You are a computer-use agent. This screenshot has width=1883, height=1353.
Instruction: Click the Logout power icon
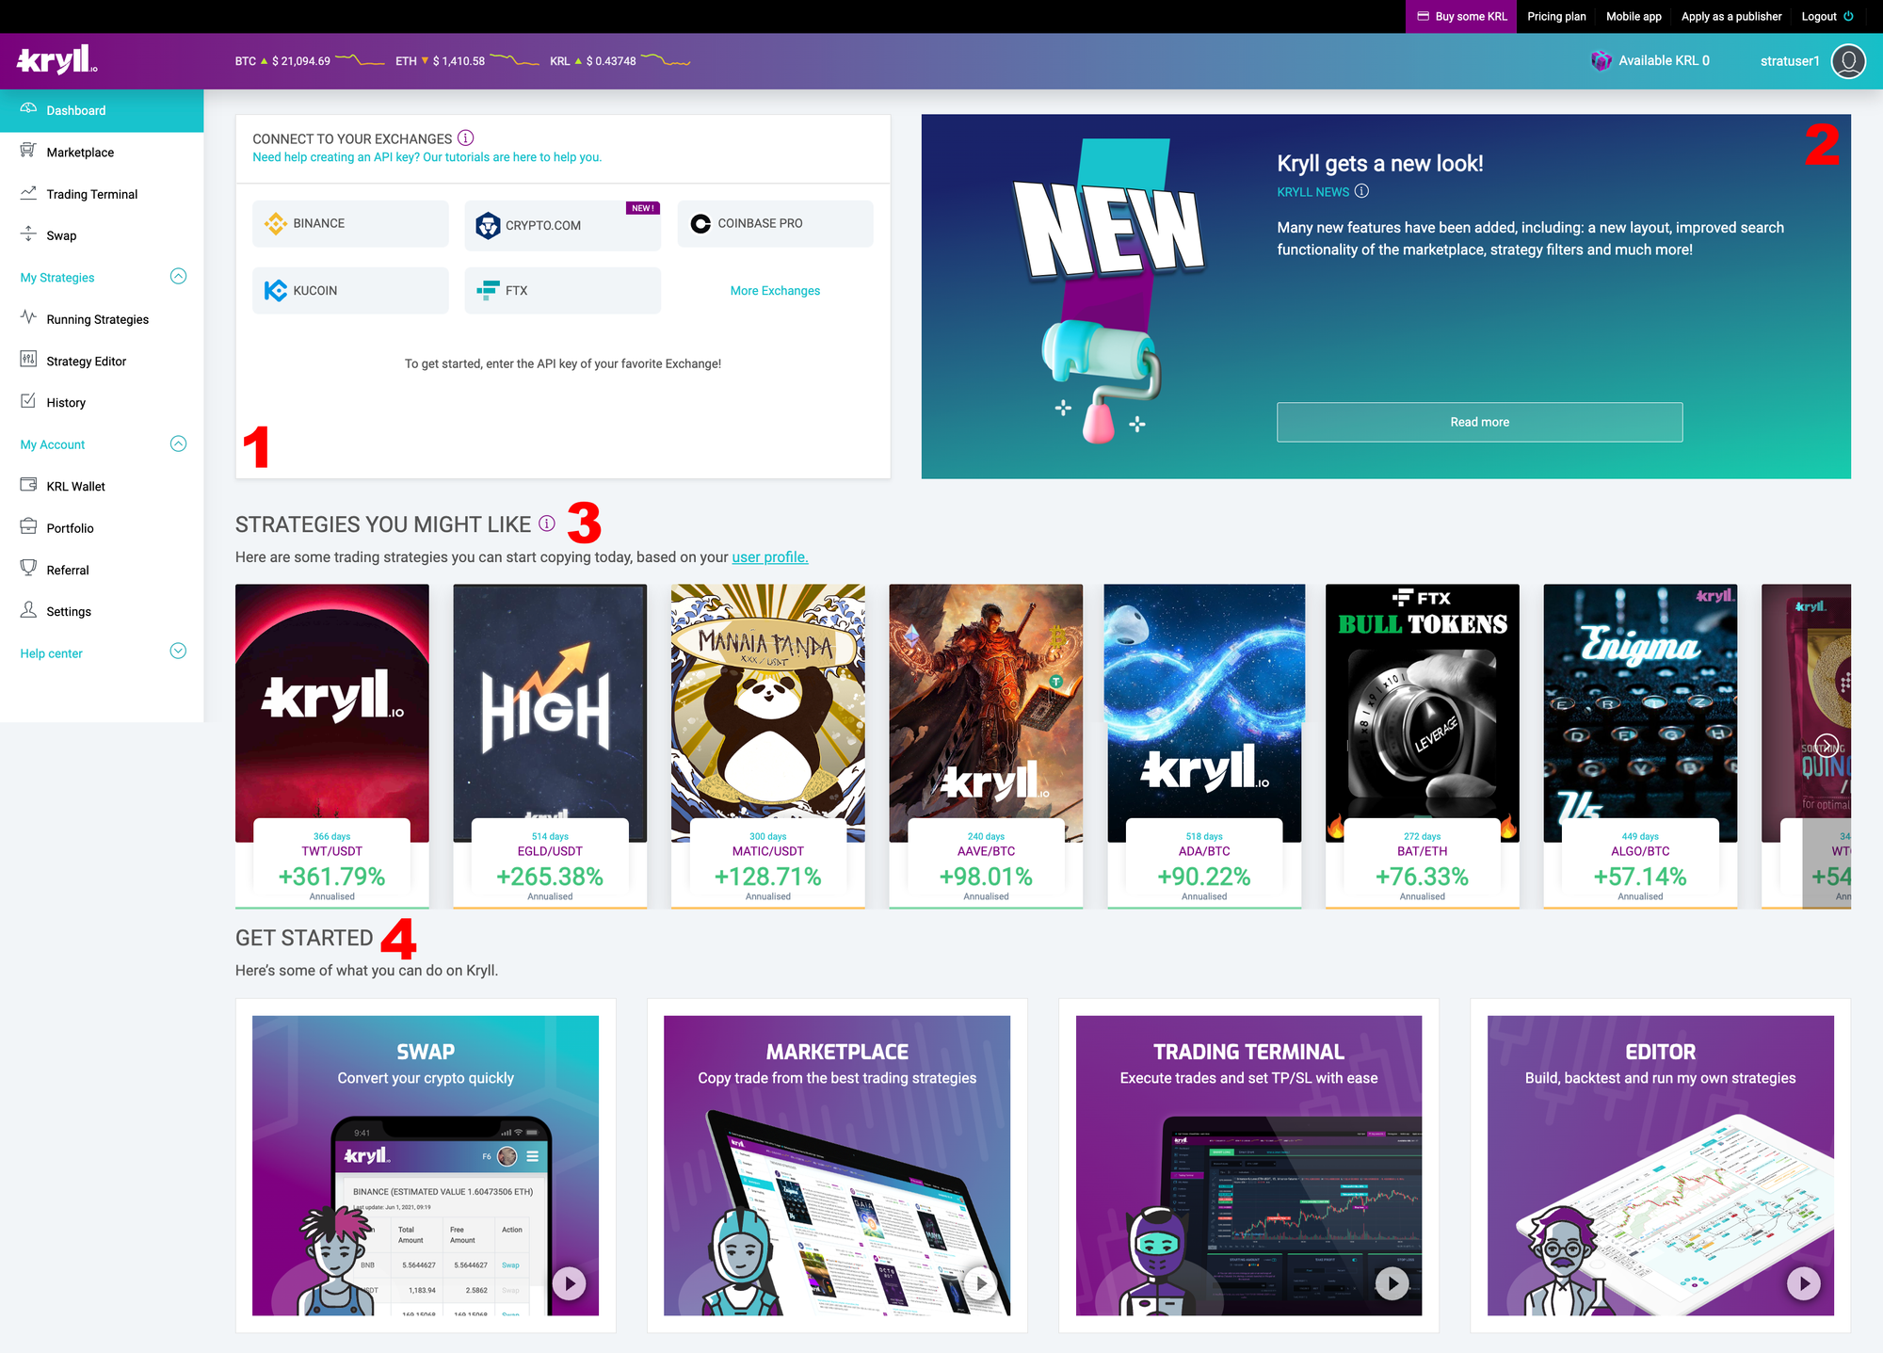point(1848,16)
